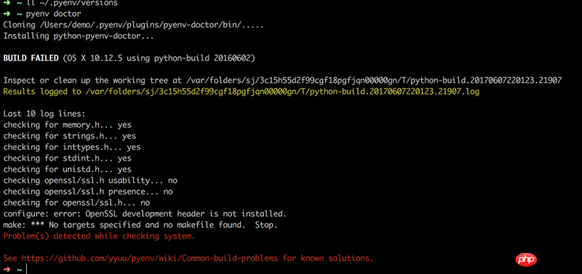Click the checking for memory.h line
This screenshot has width=582, height=274.
(x=67, y=125)
